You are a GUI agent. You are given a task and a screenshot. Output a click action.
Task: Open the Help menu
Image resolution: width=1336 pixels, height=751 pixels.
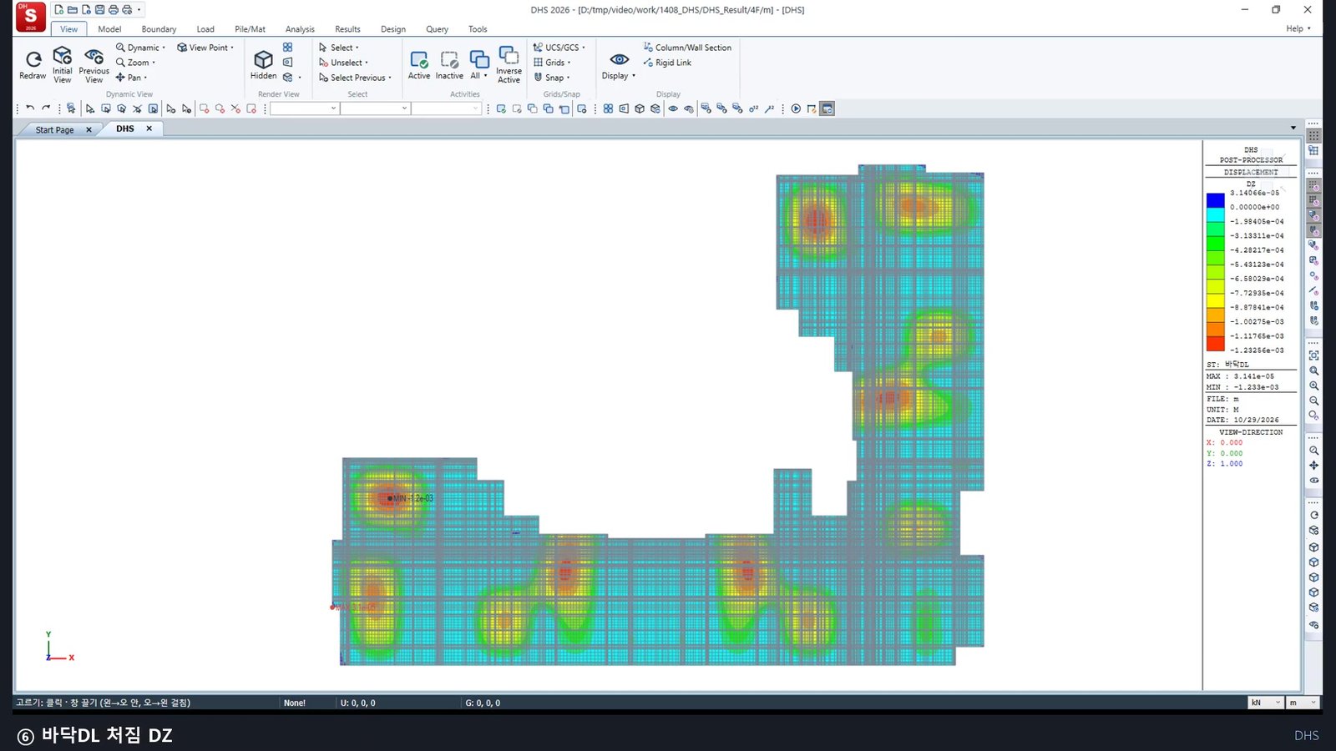(1298, 28)
